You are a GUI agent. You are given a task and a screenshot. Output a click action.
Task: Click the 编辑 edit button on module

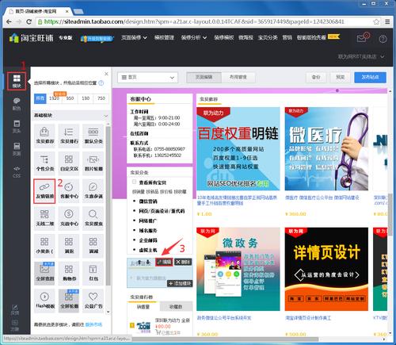(x=164, y=262)
